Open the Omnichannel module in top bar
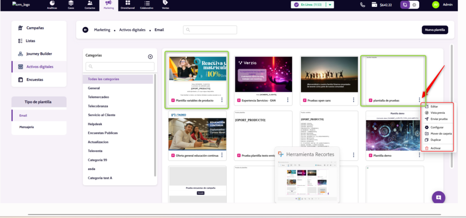Image resolution: width=466 pixels, height=218 pixels. 128,5
